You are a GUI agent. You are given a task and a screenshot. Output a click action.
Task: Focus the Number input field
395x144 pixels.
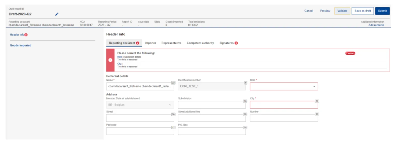pyautogui.click(x=284, y=118)
